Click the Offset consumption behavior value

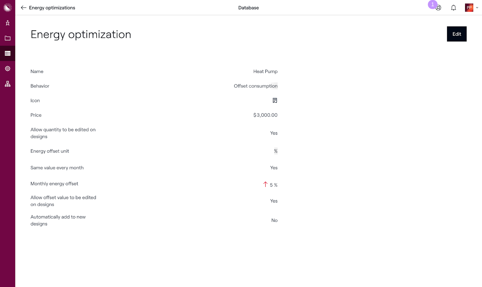click(x=255, y=86)
